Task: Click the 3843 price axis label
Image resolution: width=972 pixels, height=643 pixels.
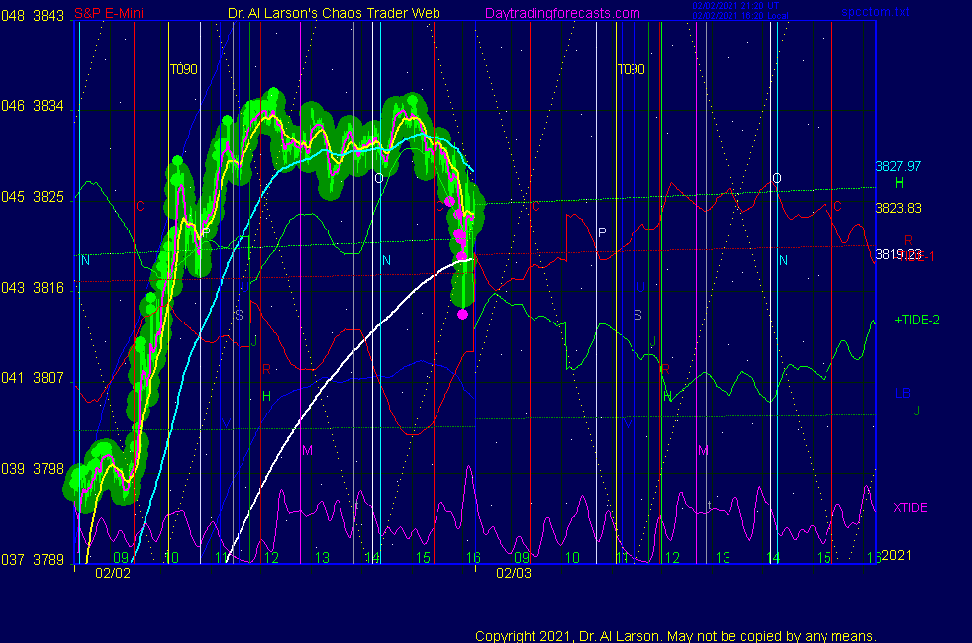Action: (49, 16)
